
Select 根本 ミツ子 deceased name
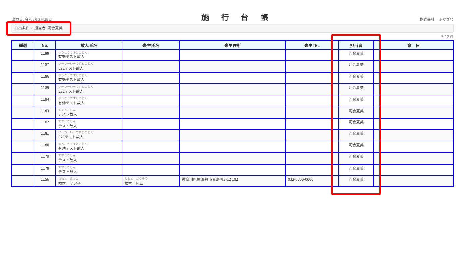click(x=69, y=183)
